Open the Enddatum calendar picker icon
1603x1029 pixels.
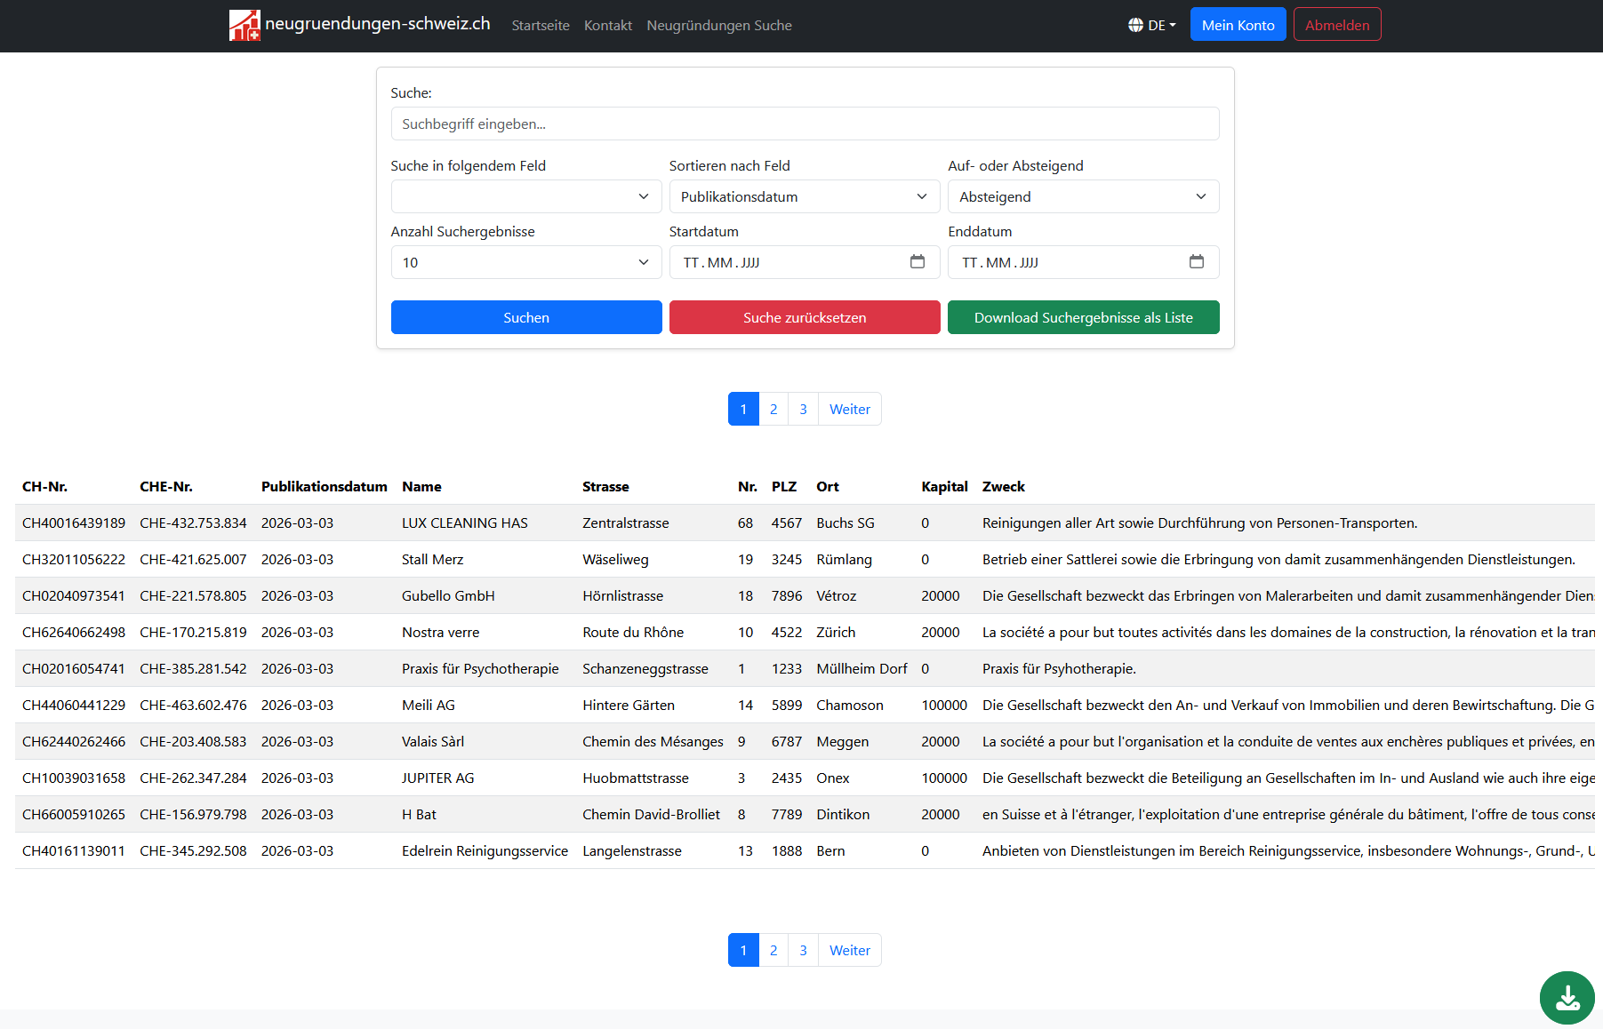(x=1197, y=262)
